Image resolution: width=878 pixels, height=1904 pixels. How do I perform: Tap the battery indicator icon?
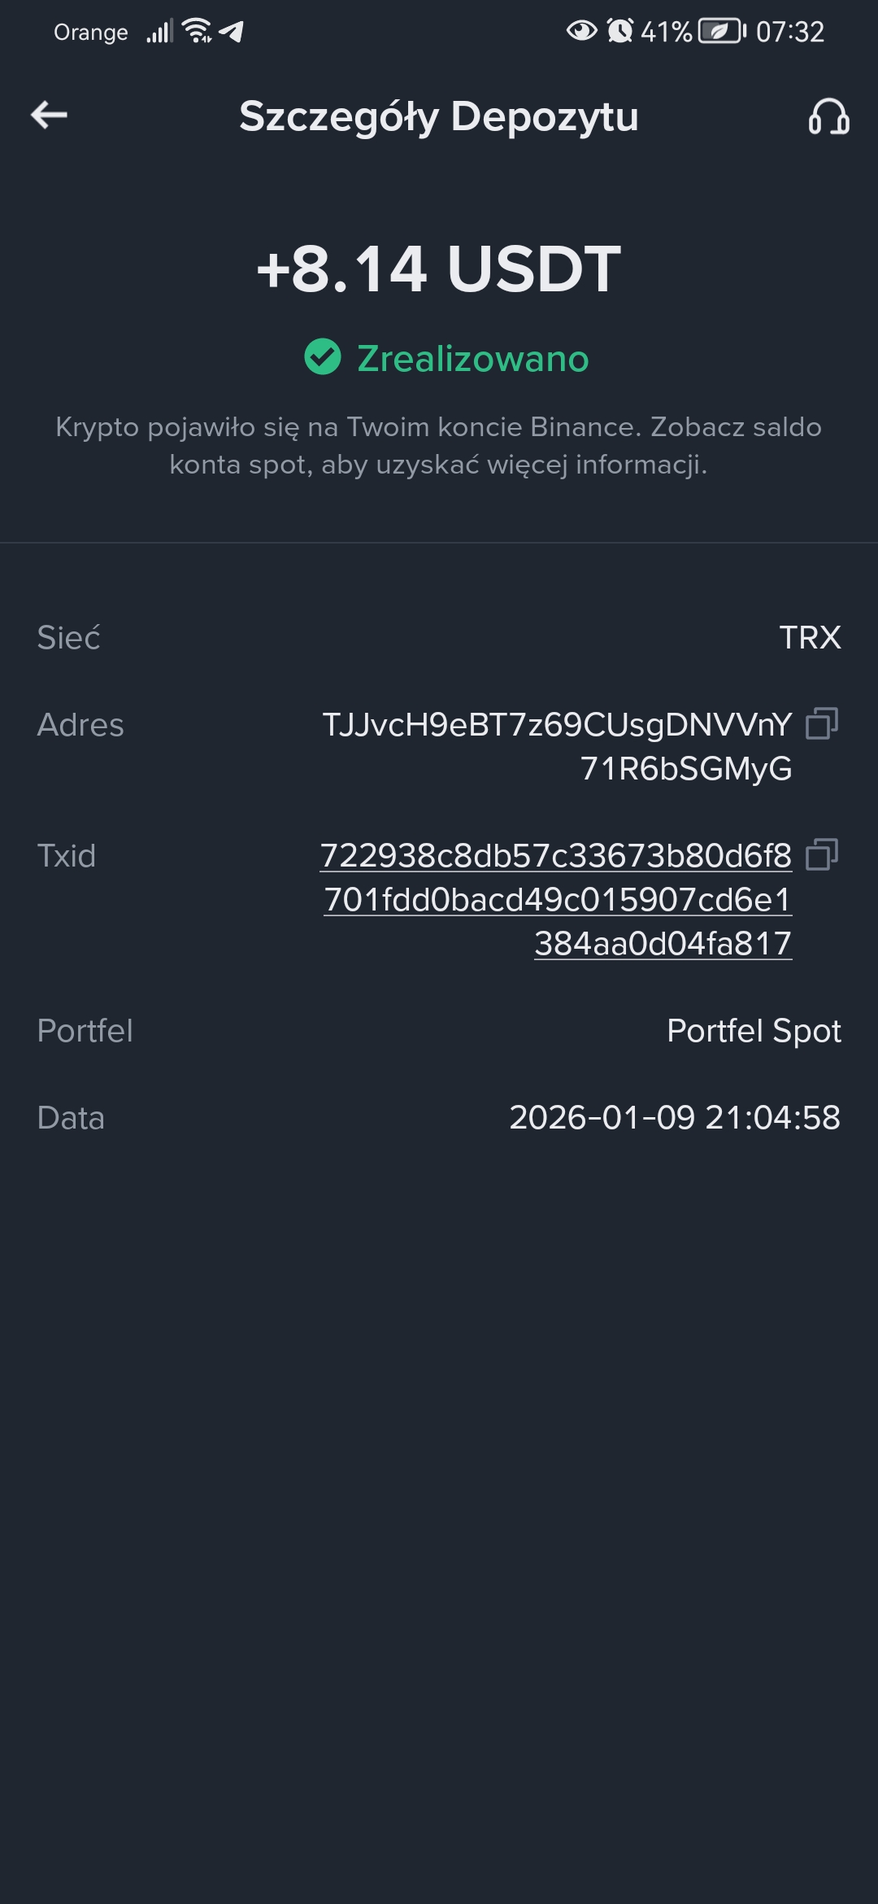[x=722, y=31]
